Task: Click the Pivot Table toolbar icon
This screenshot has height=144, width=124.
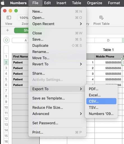Action: (x=102, y=17)
